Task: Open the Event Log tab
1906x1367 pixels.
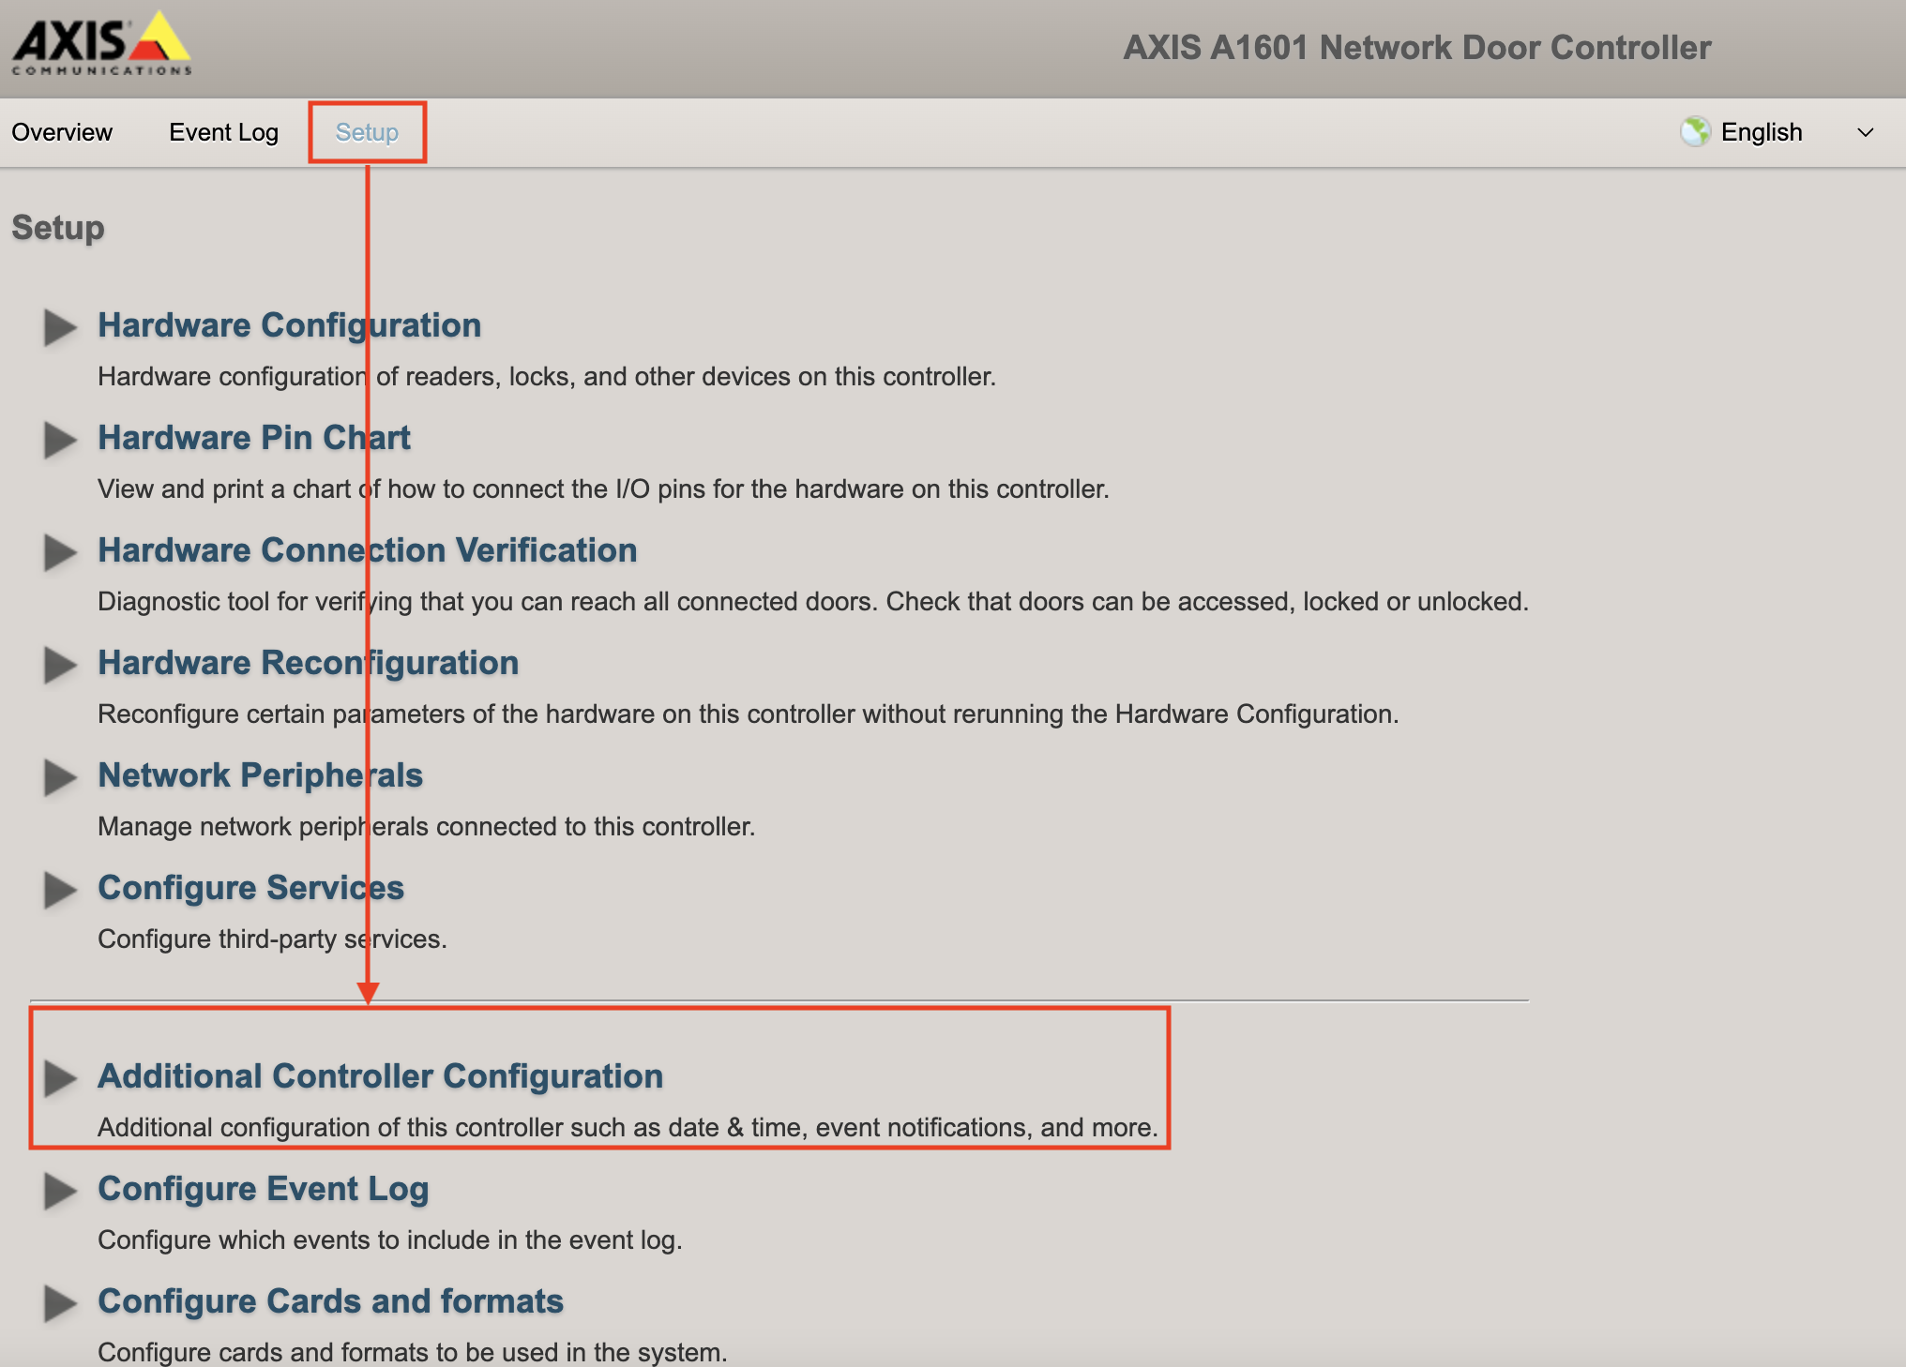Action: pyautogui.click(x=223, y=132)
